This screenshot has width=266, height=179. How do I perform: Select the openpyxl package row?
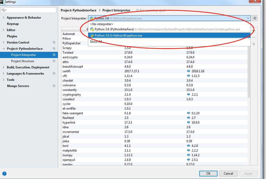(x=154, y=160)
